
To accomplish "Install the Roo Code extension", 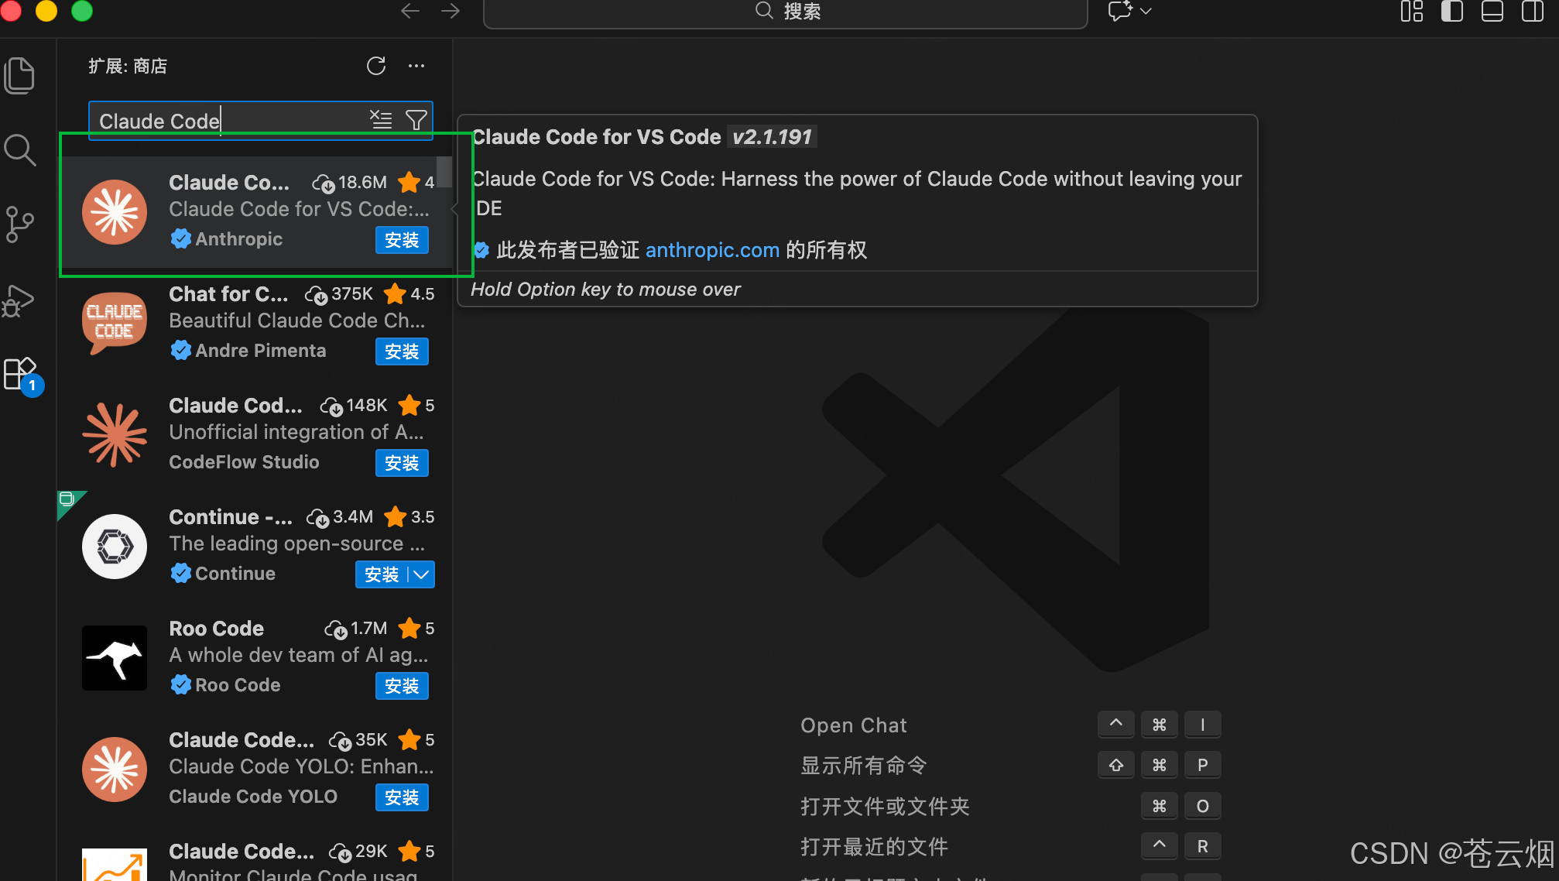I will (x=402, y=686).
